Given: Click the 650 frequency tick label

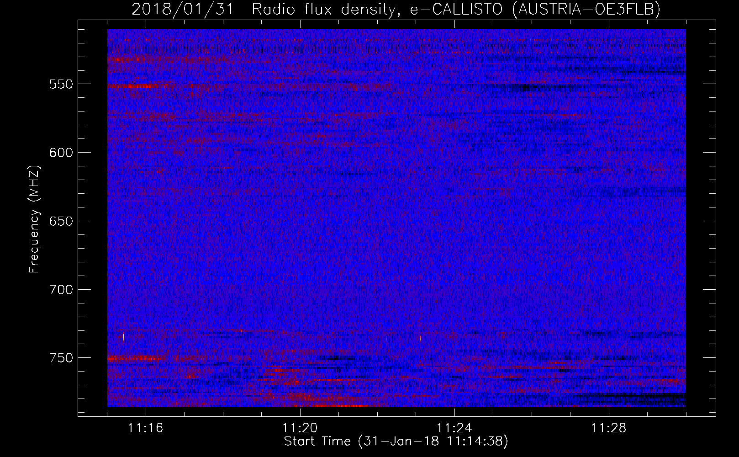Looking at the screenshot, I should [61, 221].
